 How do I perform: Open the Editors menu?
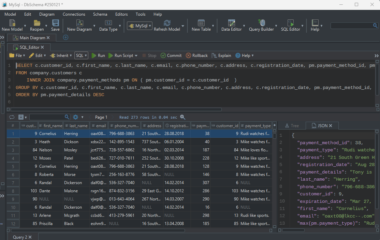121,14
